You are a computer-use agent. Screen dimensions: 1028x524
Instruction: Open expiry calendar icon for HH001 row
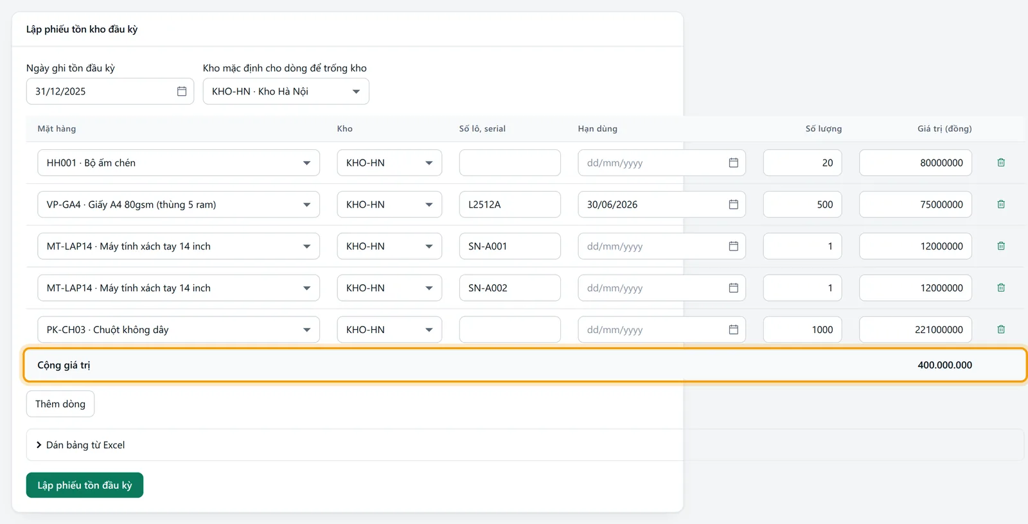(x=733, y=163)
